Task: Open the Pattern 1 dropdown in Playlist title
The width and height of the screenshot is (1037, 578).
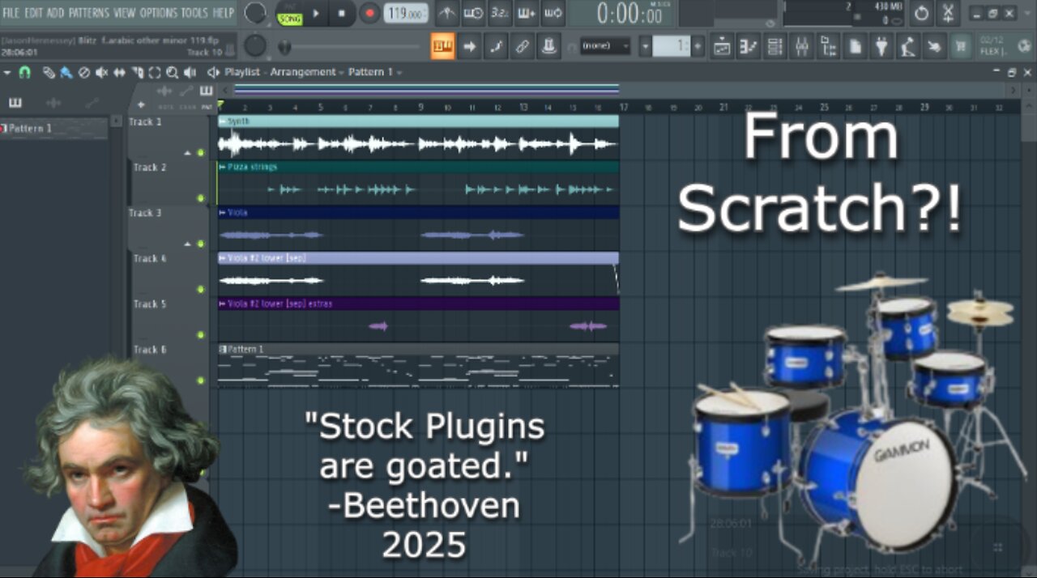Action: click(x=374, y=72)
